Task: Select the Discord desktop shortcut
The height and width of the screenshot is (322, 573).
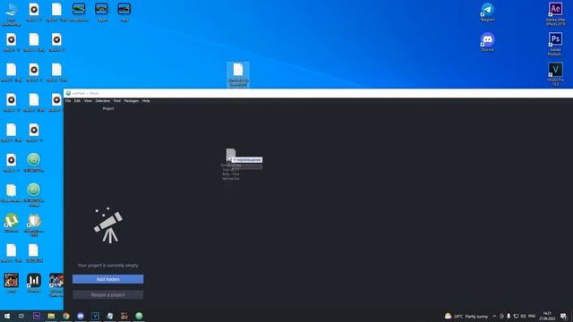Action: click(x=487, y=42)
